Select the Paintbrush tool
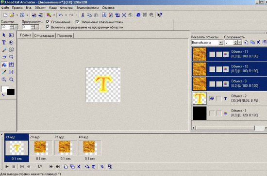This screenshot has width=267, height=176. 4,50
